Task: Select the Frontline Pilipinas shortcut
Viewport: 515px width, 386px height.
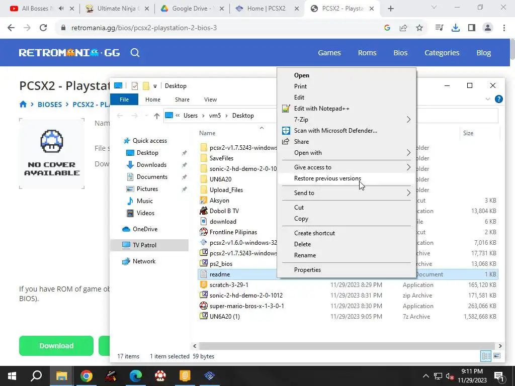Action: tap(233, 232)
